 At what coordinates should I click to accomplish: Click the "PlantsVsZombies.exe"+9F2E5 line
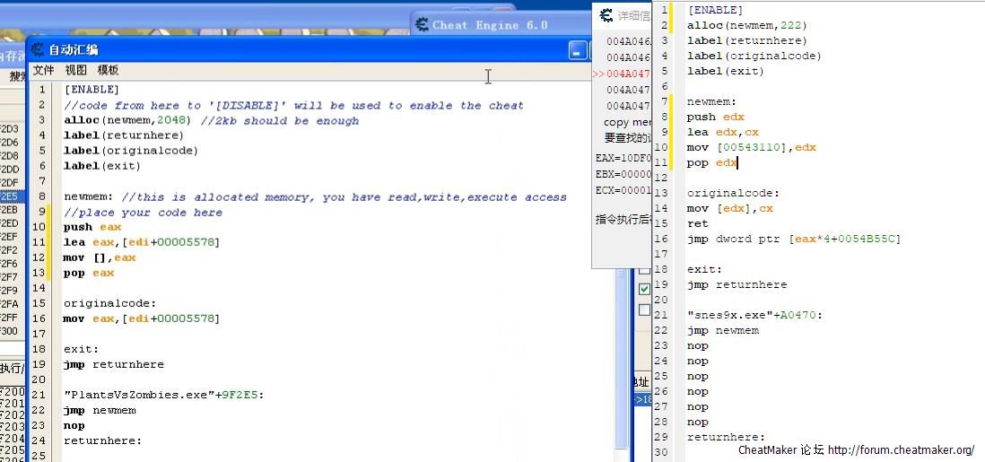click(163, 395)
